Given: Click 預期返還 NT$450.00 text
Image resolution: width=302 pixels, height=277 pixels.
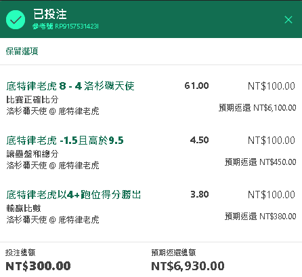Looking at the screenshot, I should 261,162.
